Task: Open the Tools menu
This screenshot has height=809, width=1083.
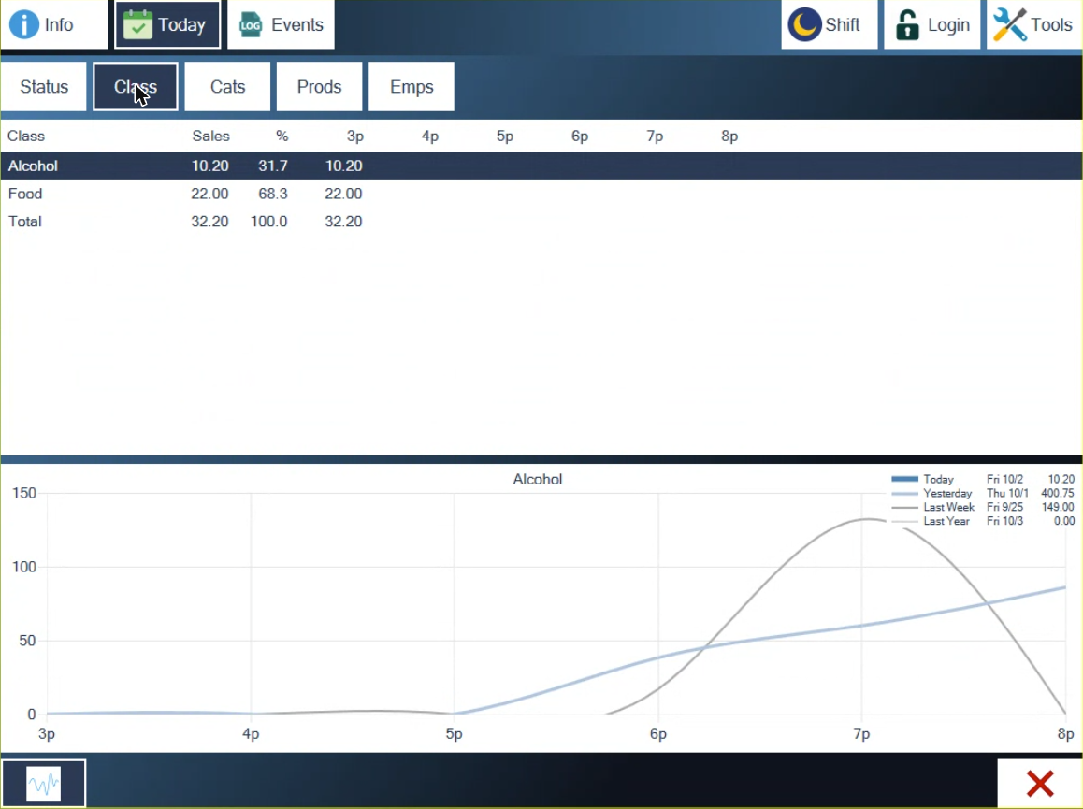Action: pos(1034,25)
